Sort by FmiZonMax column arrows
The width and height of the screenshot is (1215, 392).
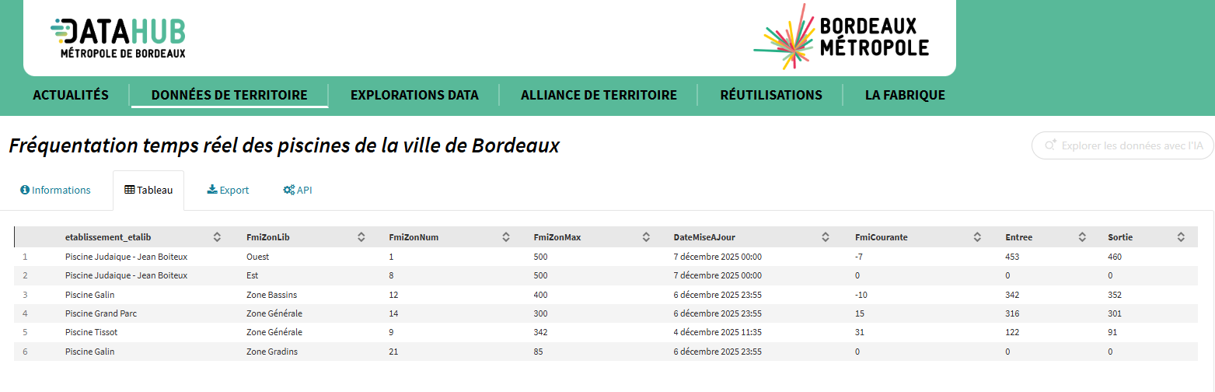[646, 237]
